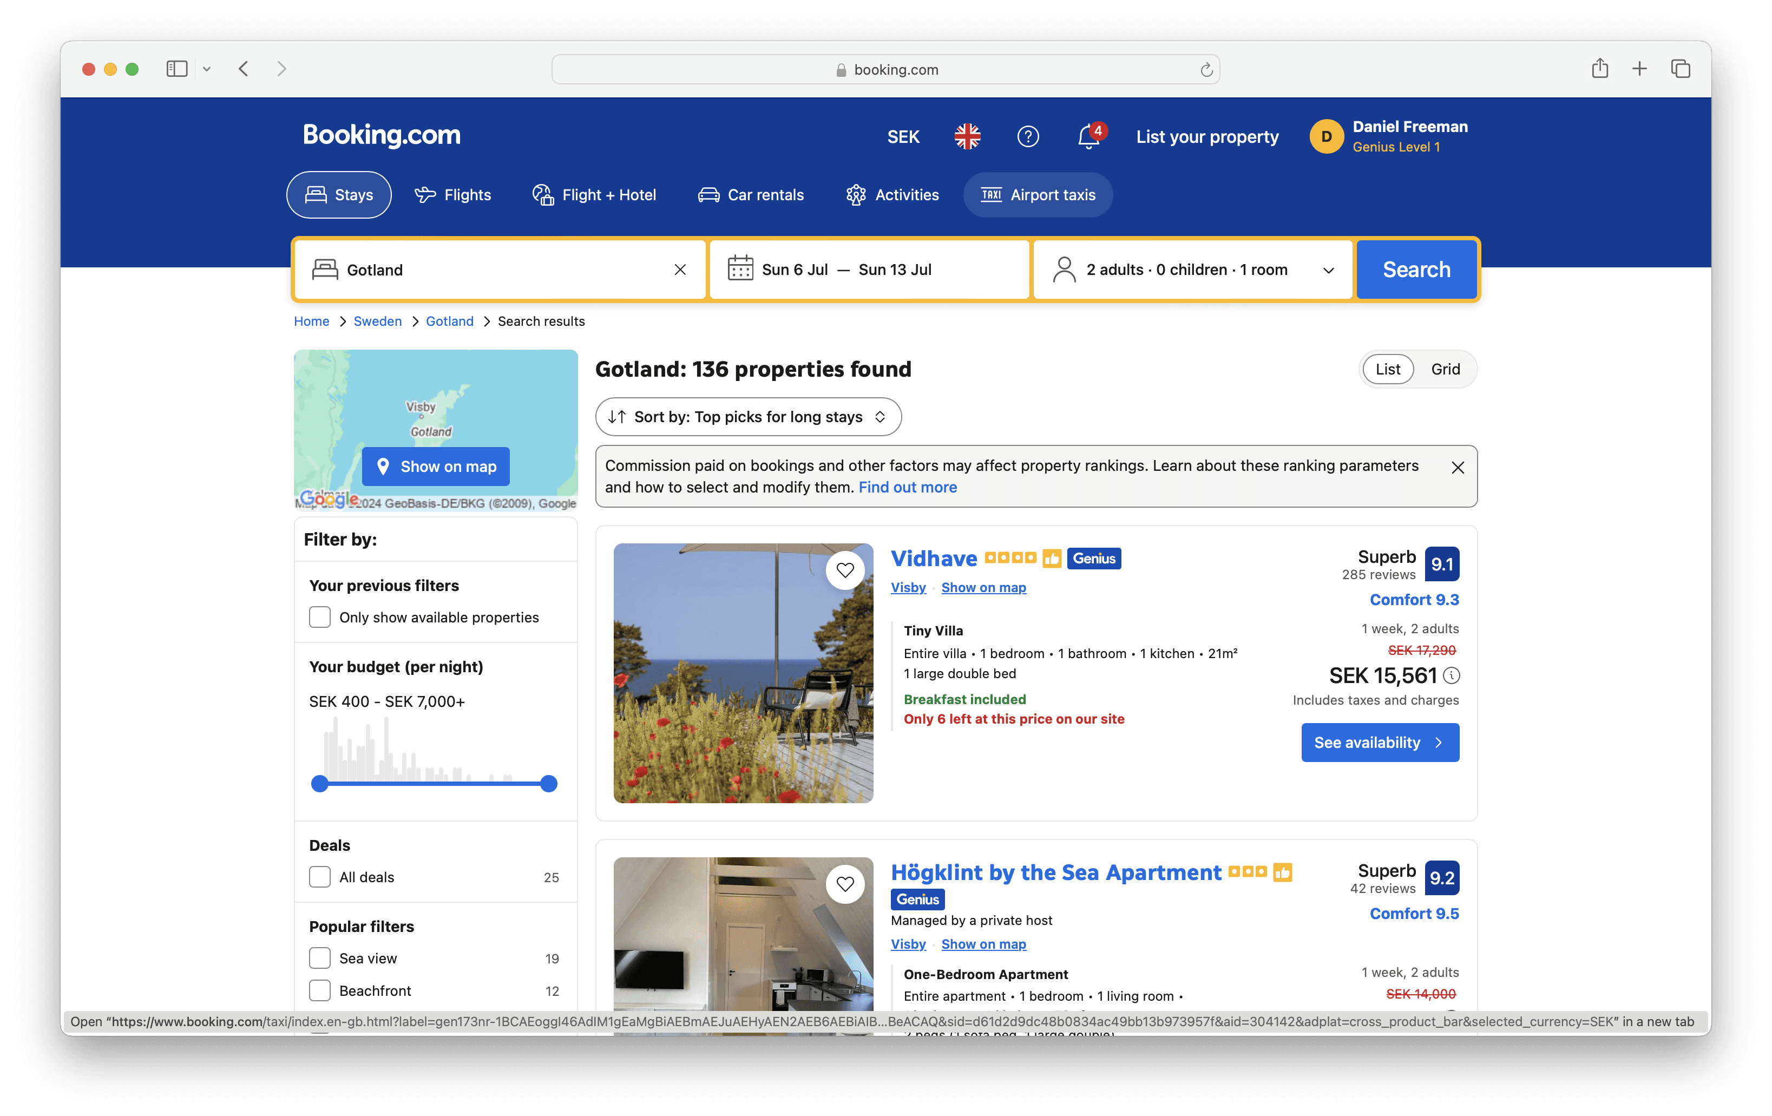Click the blue Search button

(1416, 269)
